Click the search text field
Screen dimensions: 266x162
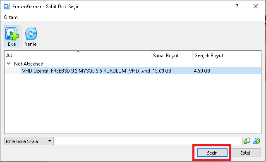click(148, 141)
